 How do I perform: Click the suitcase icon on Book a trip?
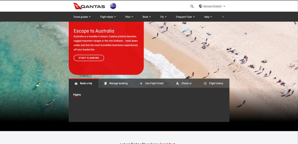click(76, 83)
